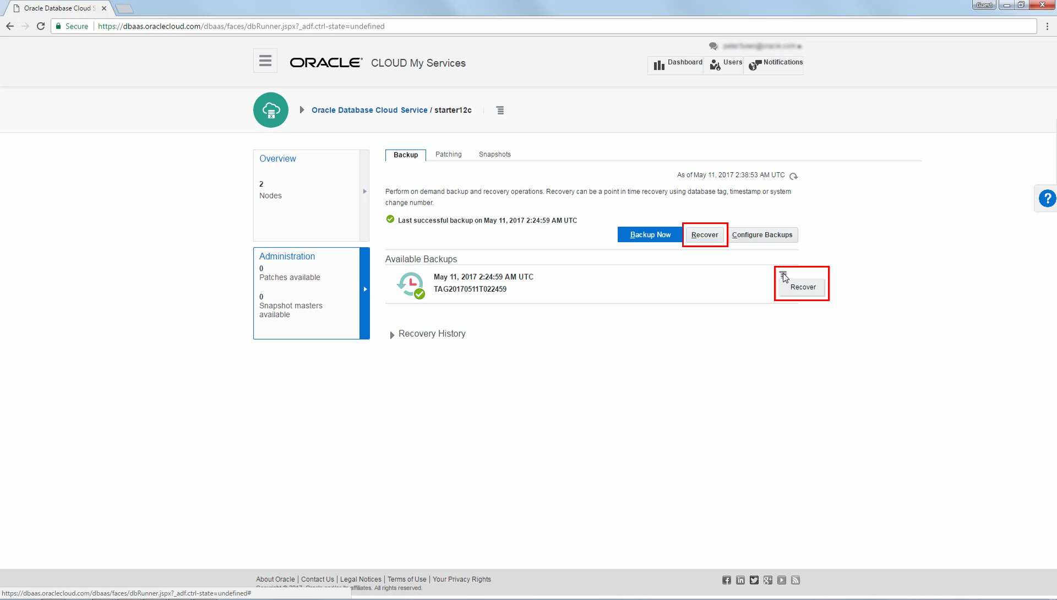Open the starter12c service menu icon
Viewport: 1057px width, 600px height.
click(x=500, y=111)
